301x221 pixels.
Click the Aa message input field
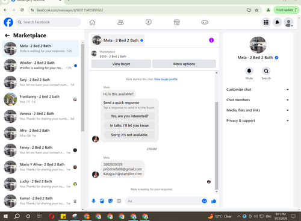163,201
